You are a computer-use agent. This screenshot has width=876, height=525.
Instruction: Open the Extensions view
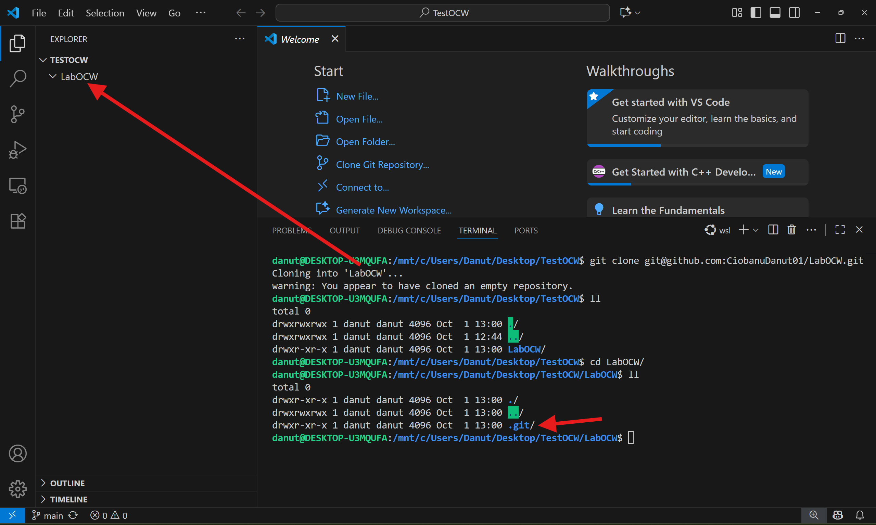pyautogui.click(x=17, y=221)
